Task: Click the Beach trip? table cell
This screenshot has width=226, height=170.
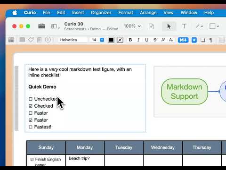Action: pos(85,160)
